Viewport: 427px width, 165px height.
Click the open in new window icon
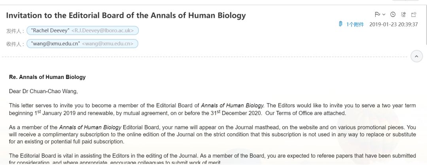tap(414, 15)
